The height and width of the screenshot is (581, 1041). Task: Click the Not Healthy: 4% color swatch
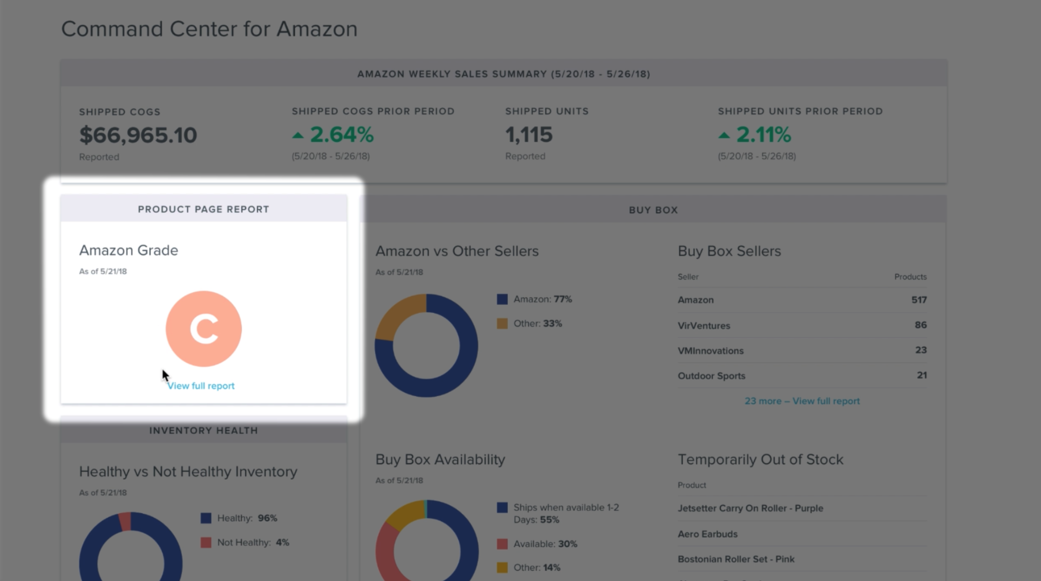[x=207, y=542]
